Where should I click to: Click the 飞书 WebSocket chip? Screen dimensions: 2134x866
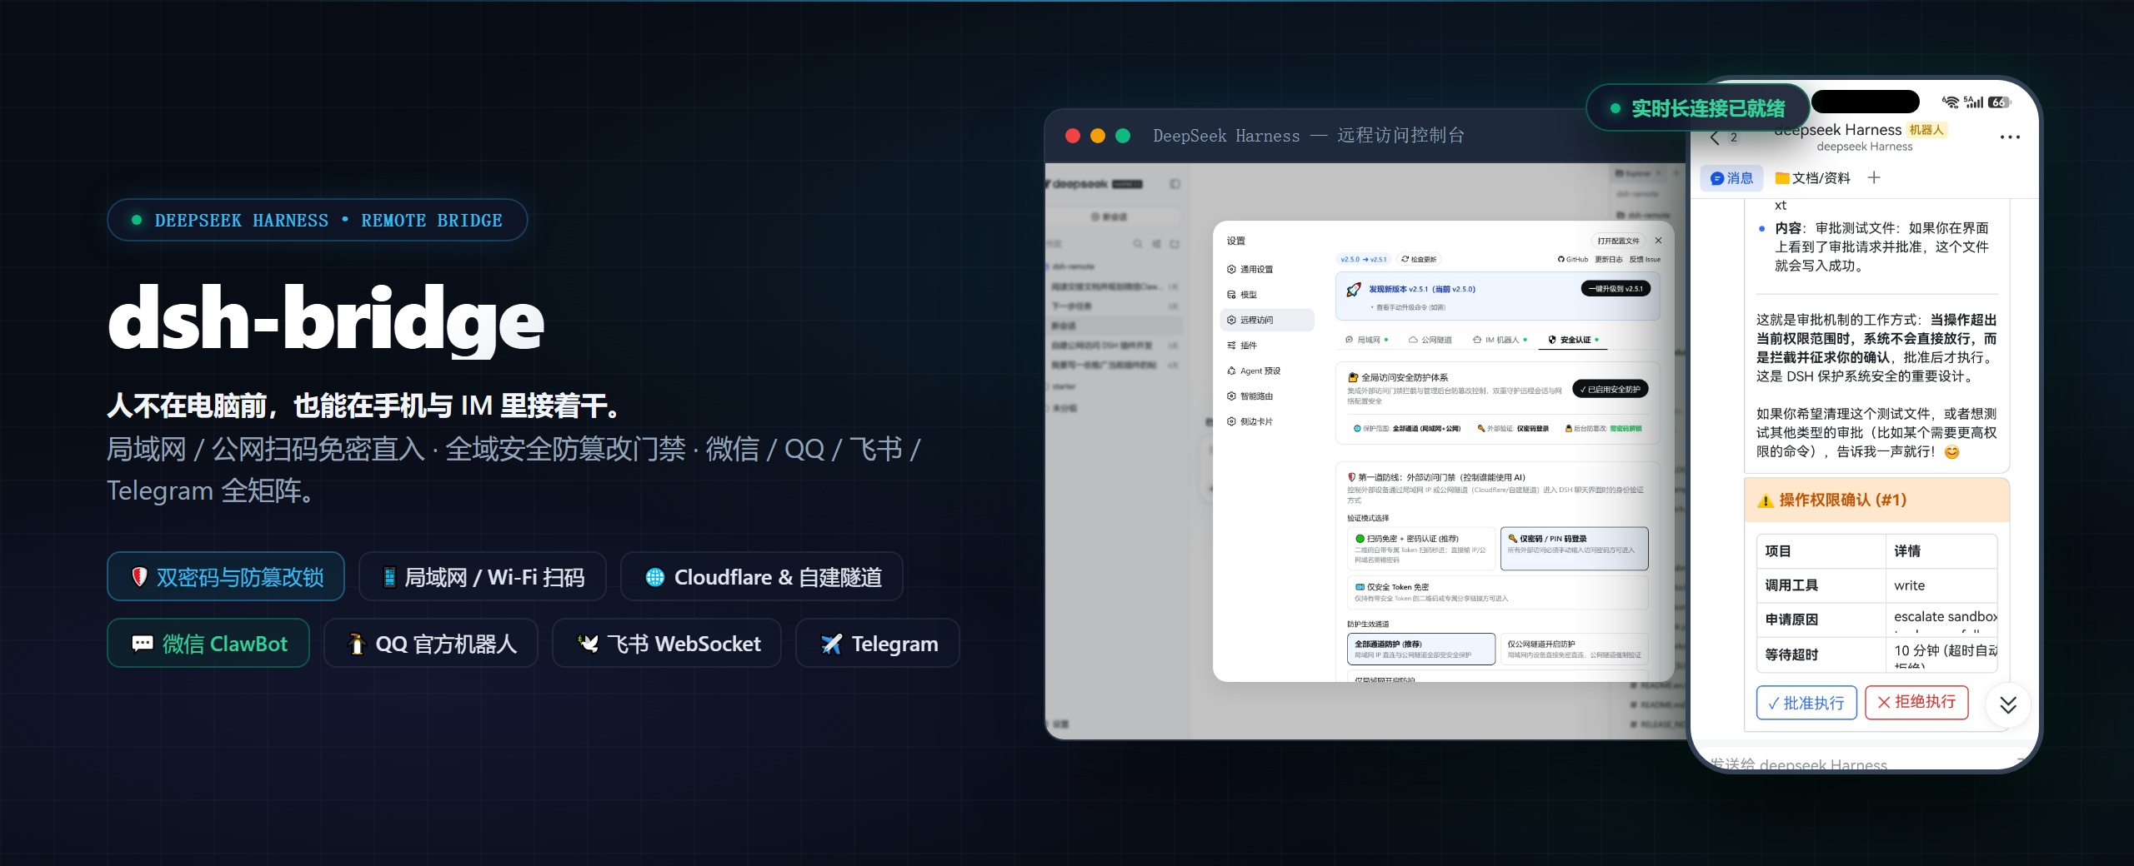point(667,643)
